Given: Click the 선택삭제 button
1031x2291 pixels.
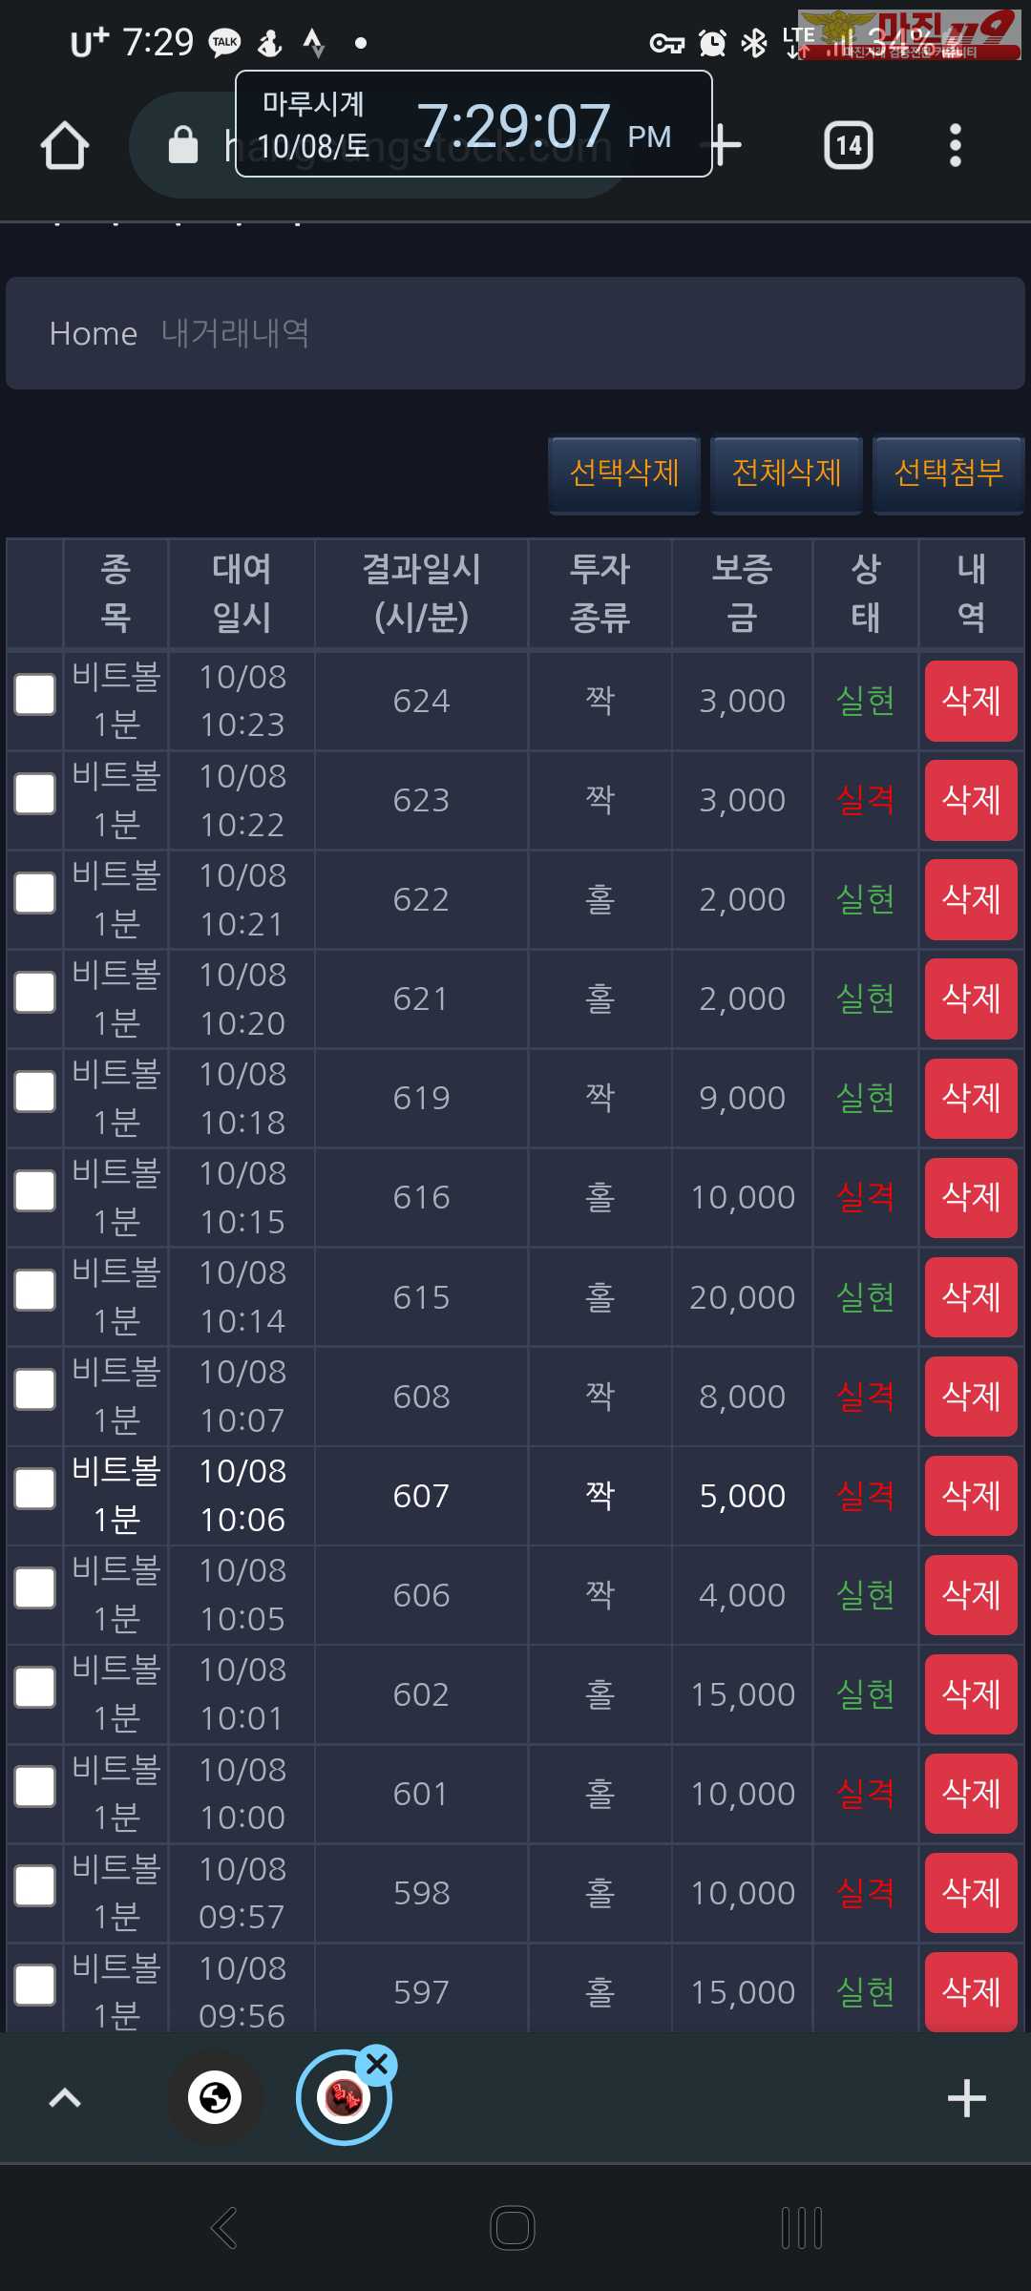Looking at the screenshot, I should [x=624, y=474].
